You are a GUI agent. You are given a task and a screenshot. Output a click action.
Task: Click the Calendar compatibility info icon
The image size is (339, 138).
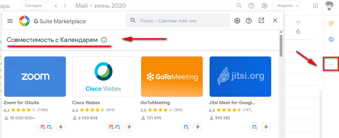[x=104, y=40]
